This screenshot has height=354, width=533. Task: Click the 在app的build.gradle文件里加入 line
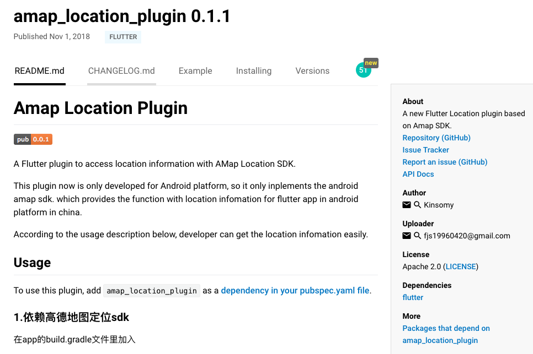[x=74, y=340]
